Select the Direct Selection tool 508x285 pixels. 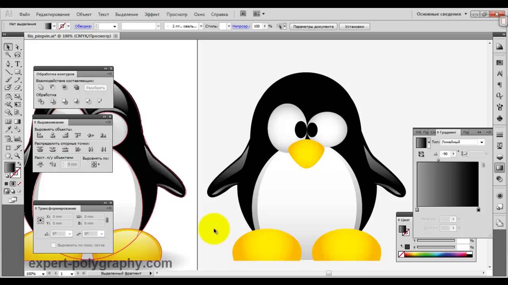17,47
